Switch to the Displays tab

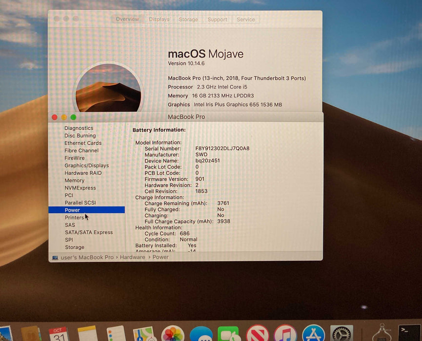click(x=159, y=19)
